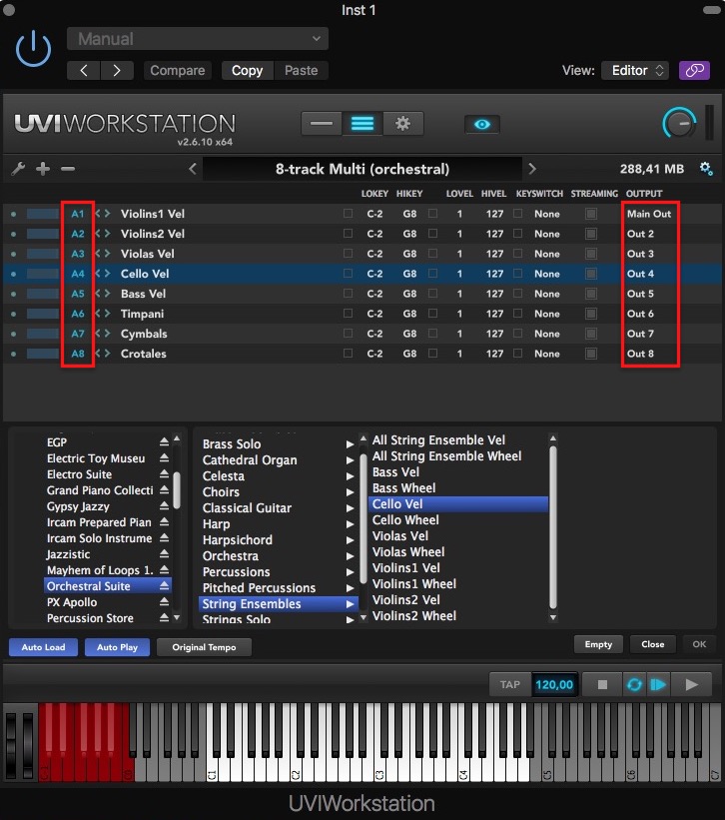Click the Close browser button
Viewport: 725px width, 820px height.
point(653,644)
